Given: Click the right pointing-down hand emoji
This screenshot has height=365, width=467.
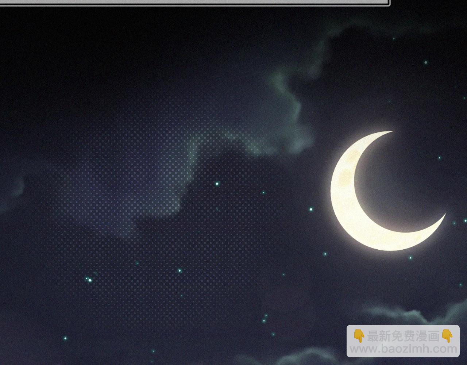Looking at the screenshot, I should [447, 336].
